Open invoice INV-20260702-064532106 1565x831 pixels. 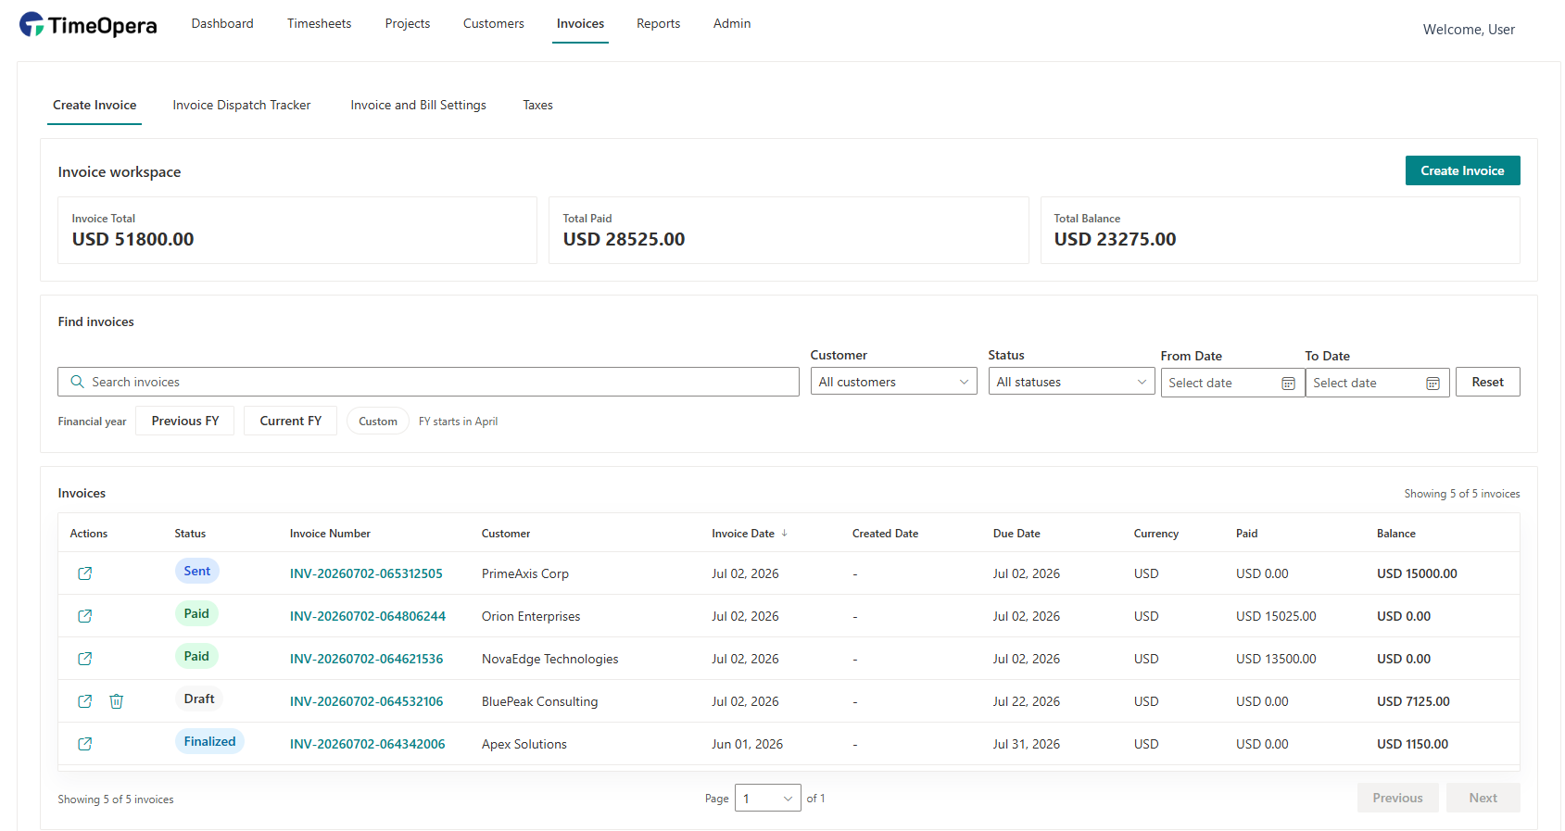tap(366, 701)
